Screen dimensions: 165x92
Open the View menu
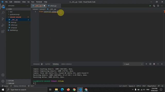[x=24, y=2]
